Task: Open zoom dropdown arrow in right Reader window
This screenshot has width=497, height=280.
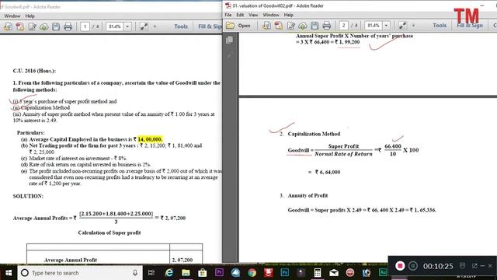Action: [x=386, y=25]
